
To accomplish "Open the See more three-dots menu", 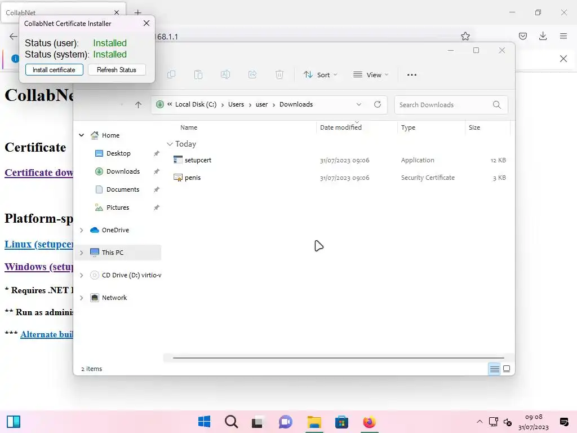I will [412, 75].
